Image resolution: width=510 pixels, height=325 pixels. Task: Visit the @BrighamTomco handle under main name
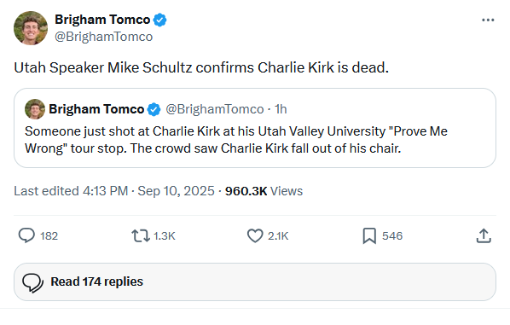click(x=103, y=37)
